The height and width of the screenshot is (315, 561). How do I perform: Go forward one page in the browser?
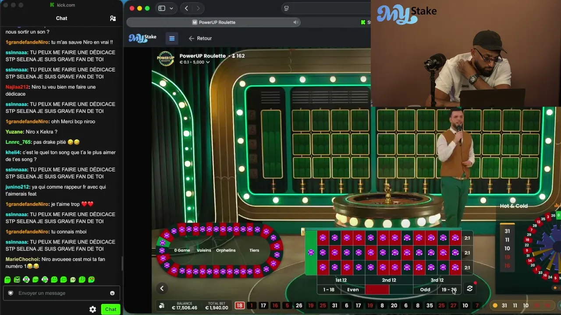(198, 8)
